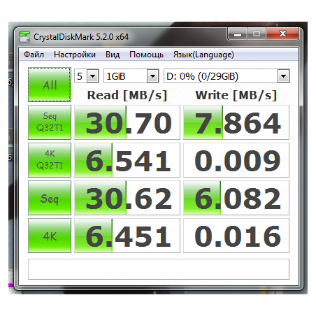Viewport: 316px width, 316px height.
Task: Click the Seq read result 30.62
Action: [x=127, y=198]
